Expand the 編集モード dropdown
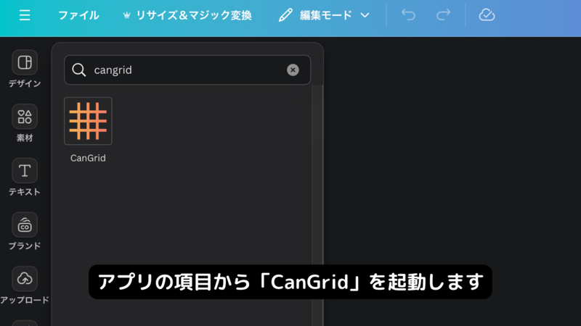 tap(324, 15)
